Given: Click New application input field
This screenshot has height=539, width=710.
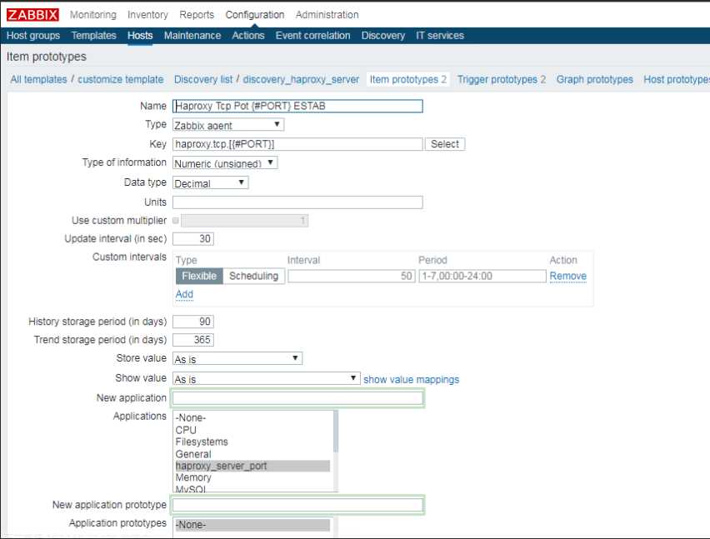Looking at the screenshot, I should pyautogui.click(x=297, y=398).
